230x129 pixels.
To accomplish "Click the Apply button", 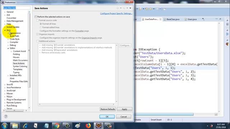I will coord(124,109).
